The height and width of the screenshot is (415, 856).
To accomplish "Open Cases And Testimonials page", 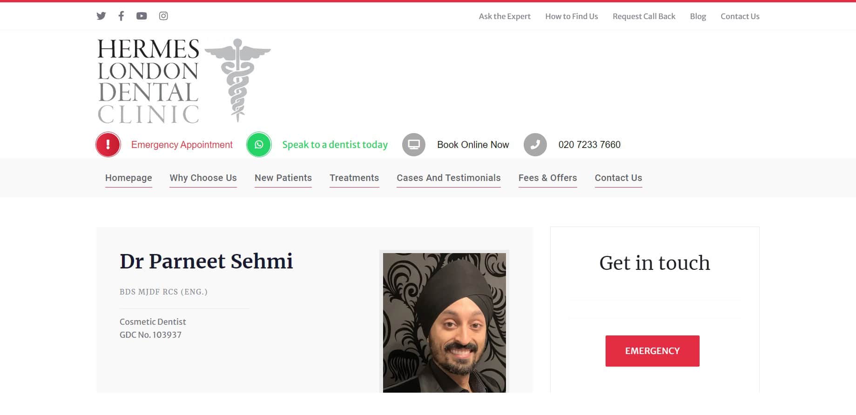I will pos(449,178).
